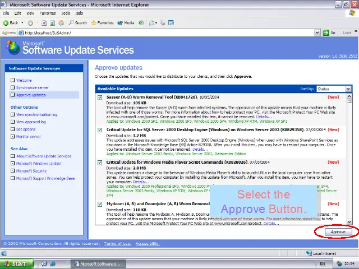
Task: Click updates list scrollbar down arrow
Action: pos(349,221)
